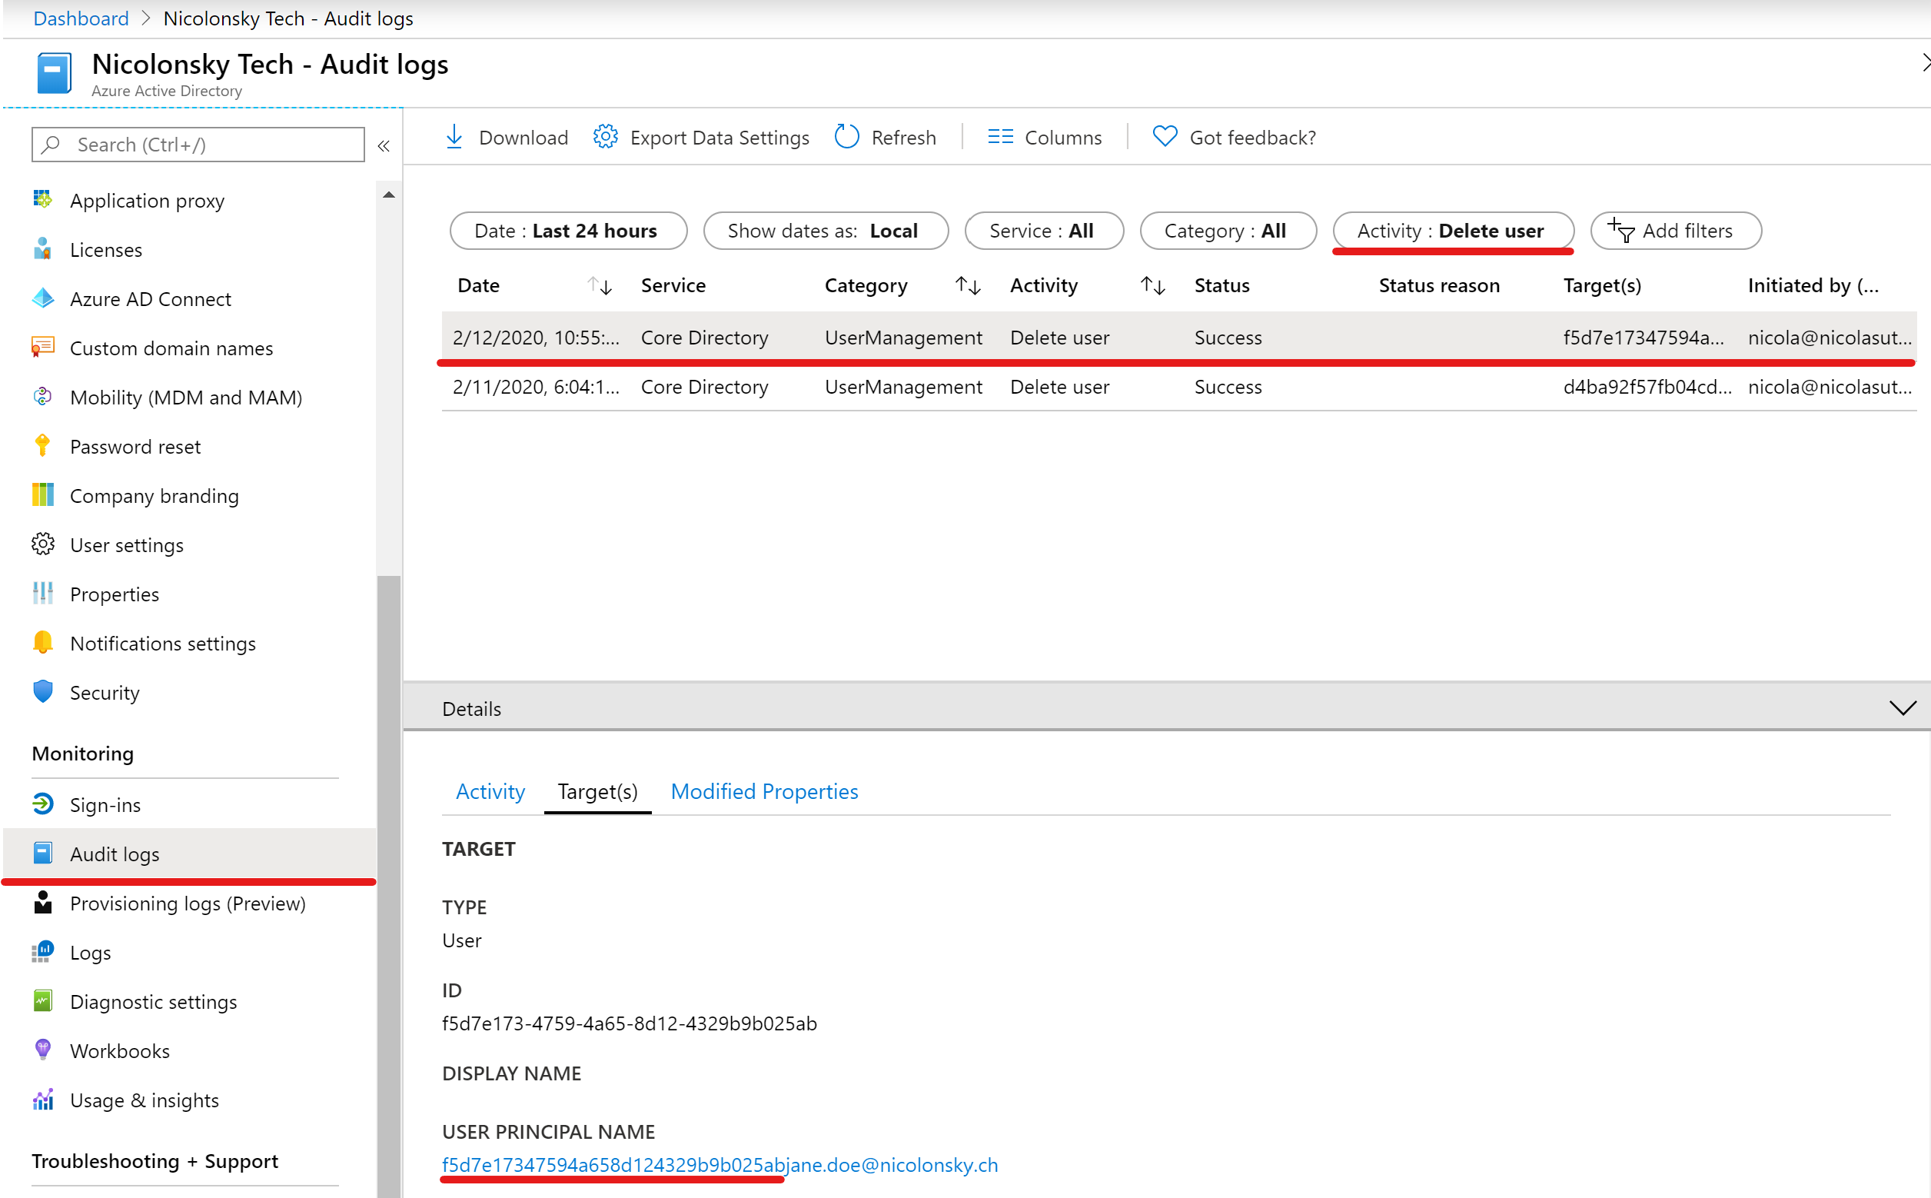Open the Show dates as Local filter
Screen dimensions: 1931x1198
(826, 231)
